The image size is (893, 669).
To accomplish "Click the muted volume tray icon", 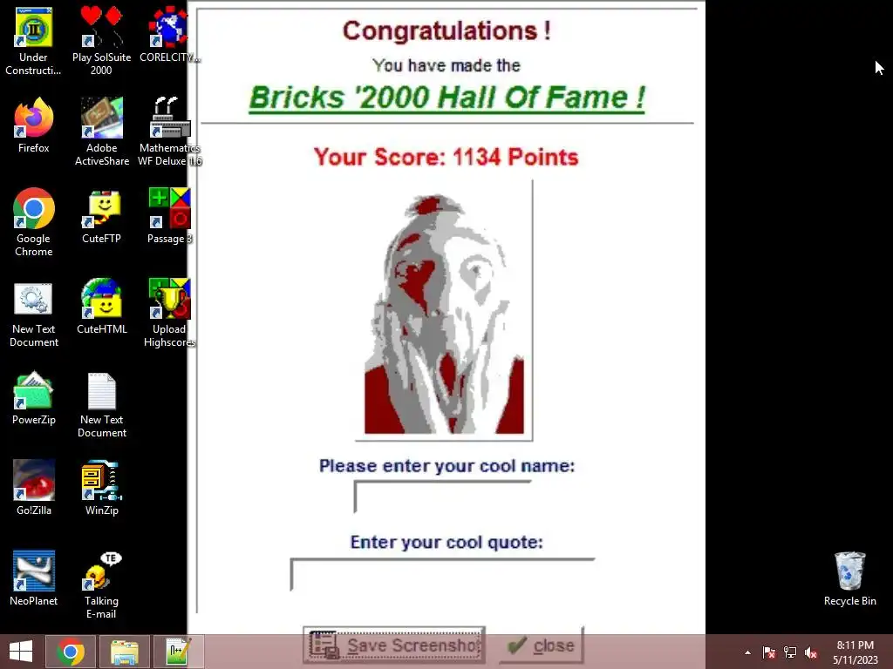I will point(810,652).
